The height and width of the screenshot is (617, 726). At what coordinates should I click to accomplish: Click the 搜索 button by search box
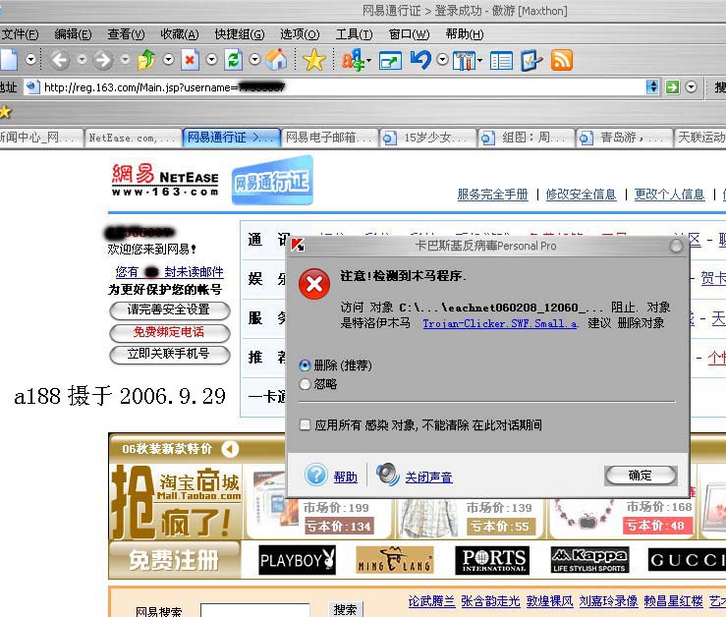tap(346, 609)
